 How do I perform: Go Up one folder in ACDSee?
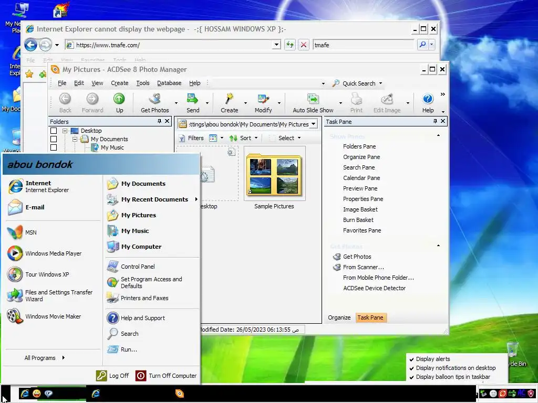click(119, 103)
